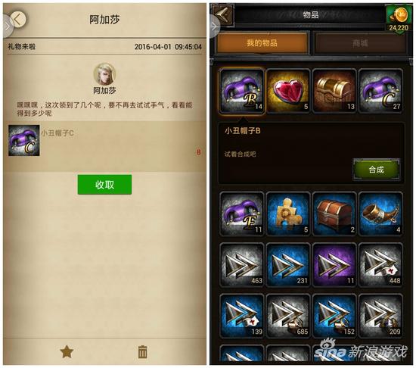Screen dimensions: 416x368
Task: Switch to the 商城 shop tab
Action: pos(360,43)
